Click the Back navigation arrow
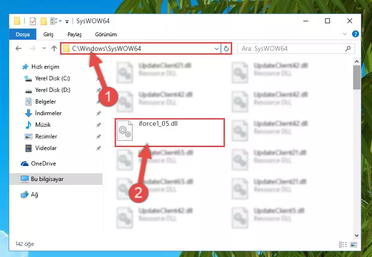Image resolution: width=372 pixels, height=257 pixels. pos(18,48)
